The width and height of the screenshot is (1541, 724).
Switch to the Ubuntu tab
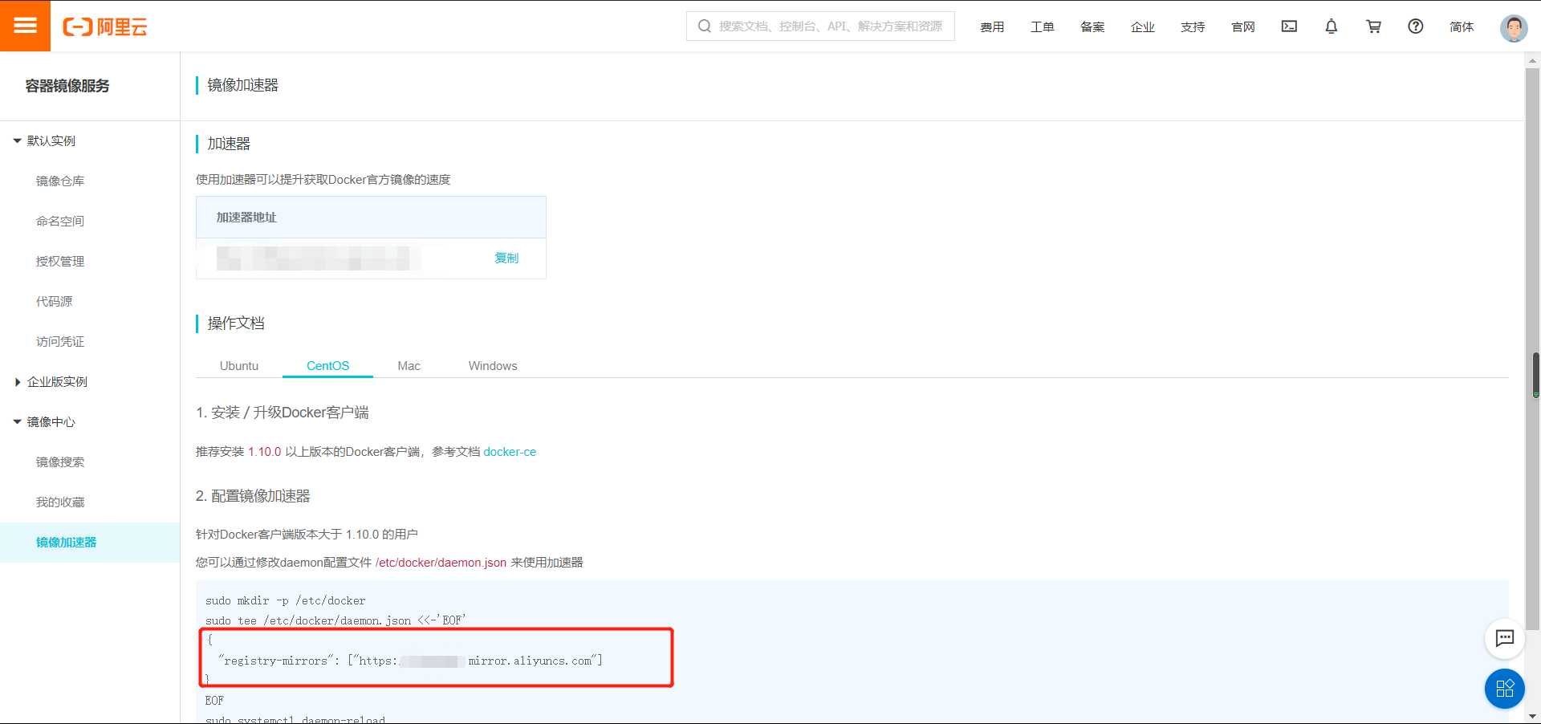tap(239, 366)
